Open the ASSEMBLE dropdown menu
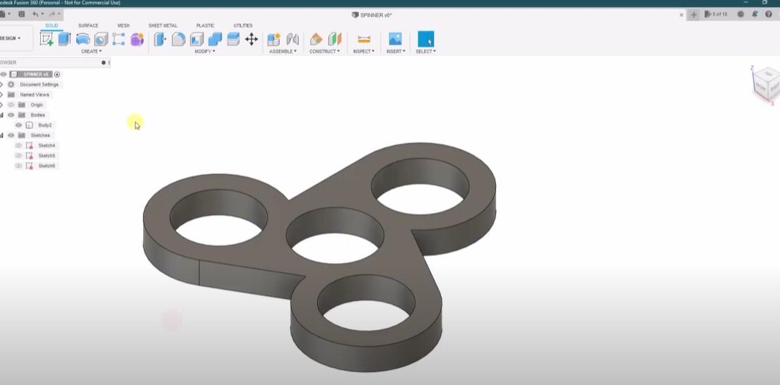This screenshot has width=780, height=385. click(x=283, y=51)
